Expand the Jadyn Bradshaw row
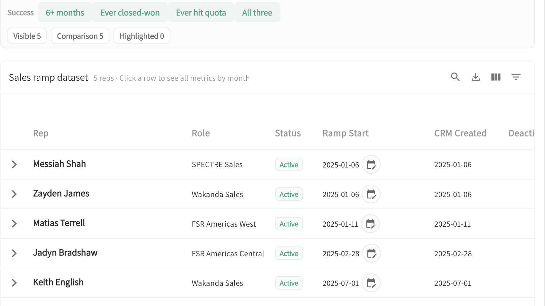This screenshot has width=545, height=306. pyautogui.click(x=14, y=253)
